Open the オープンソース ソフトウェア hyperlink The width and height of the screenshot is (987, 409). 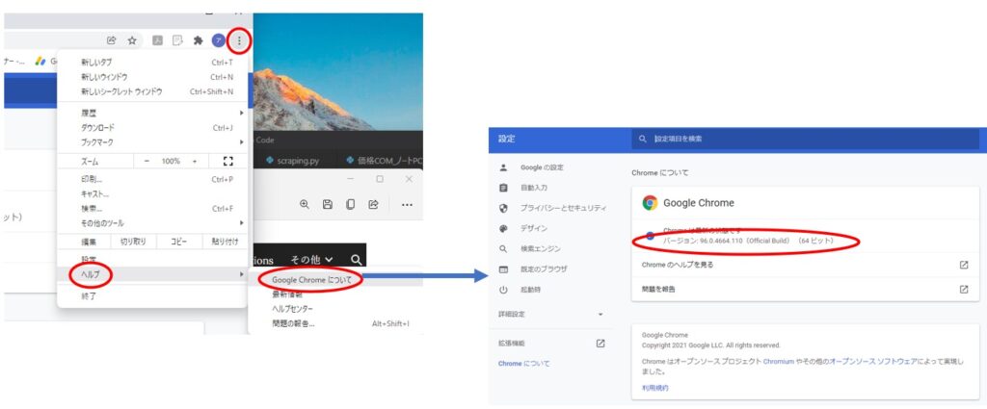coord(873,362)
